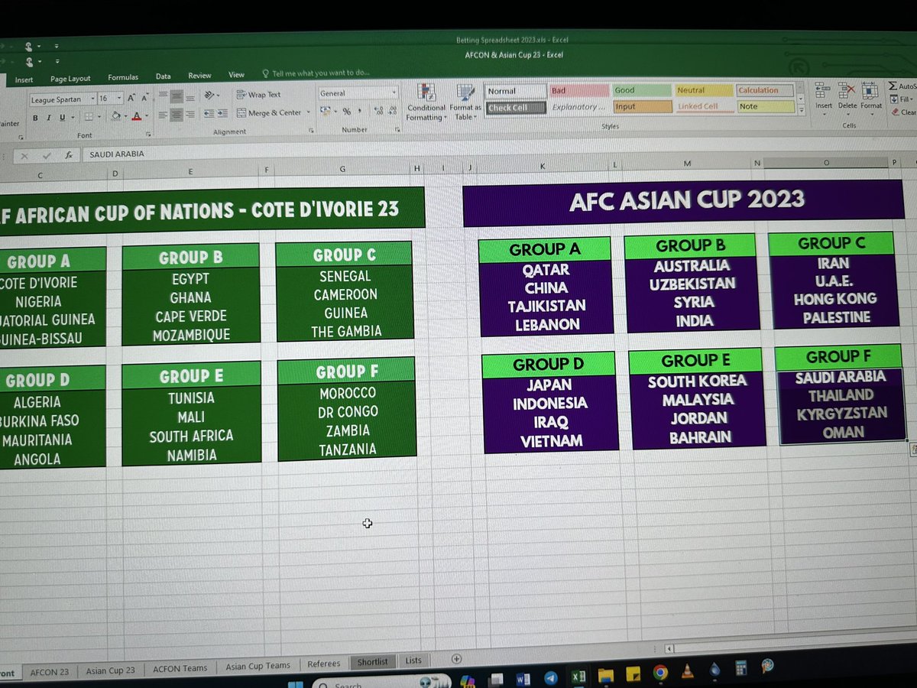This screenshot has width=917, height=688.
Task: Center text horizontally
Action: [x=177, y=115]
